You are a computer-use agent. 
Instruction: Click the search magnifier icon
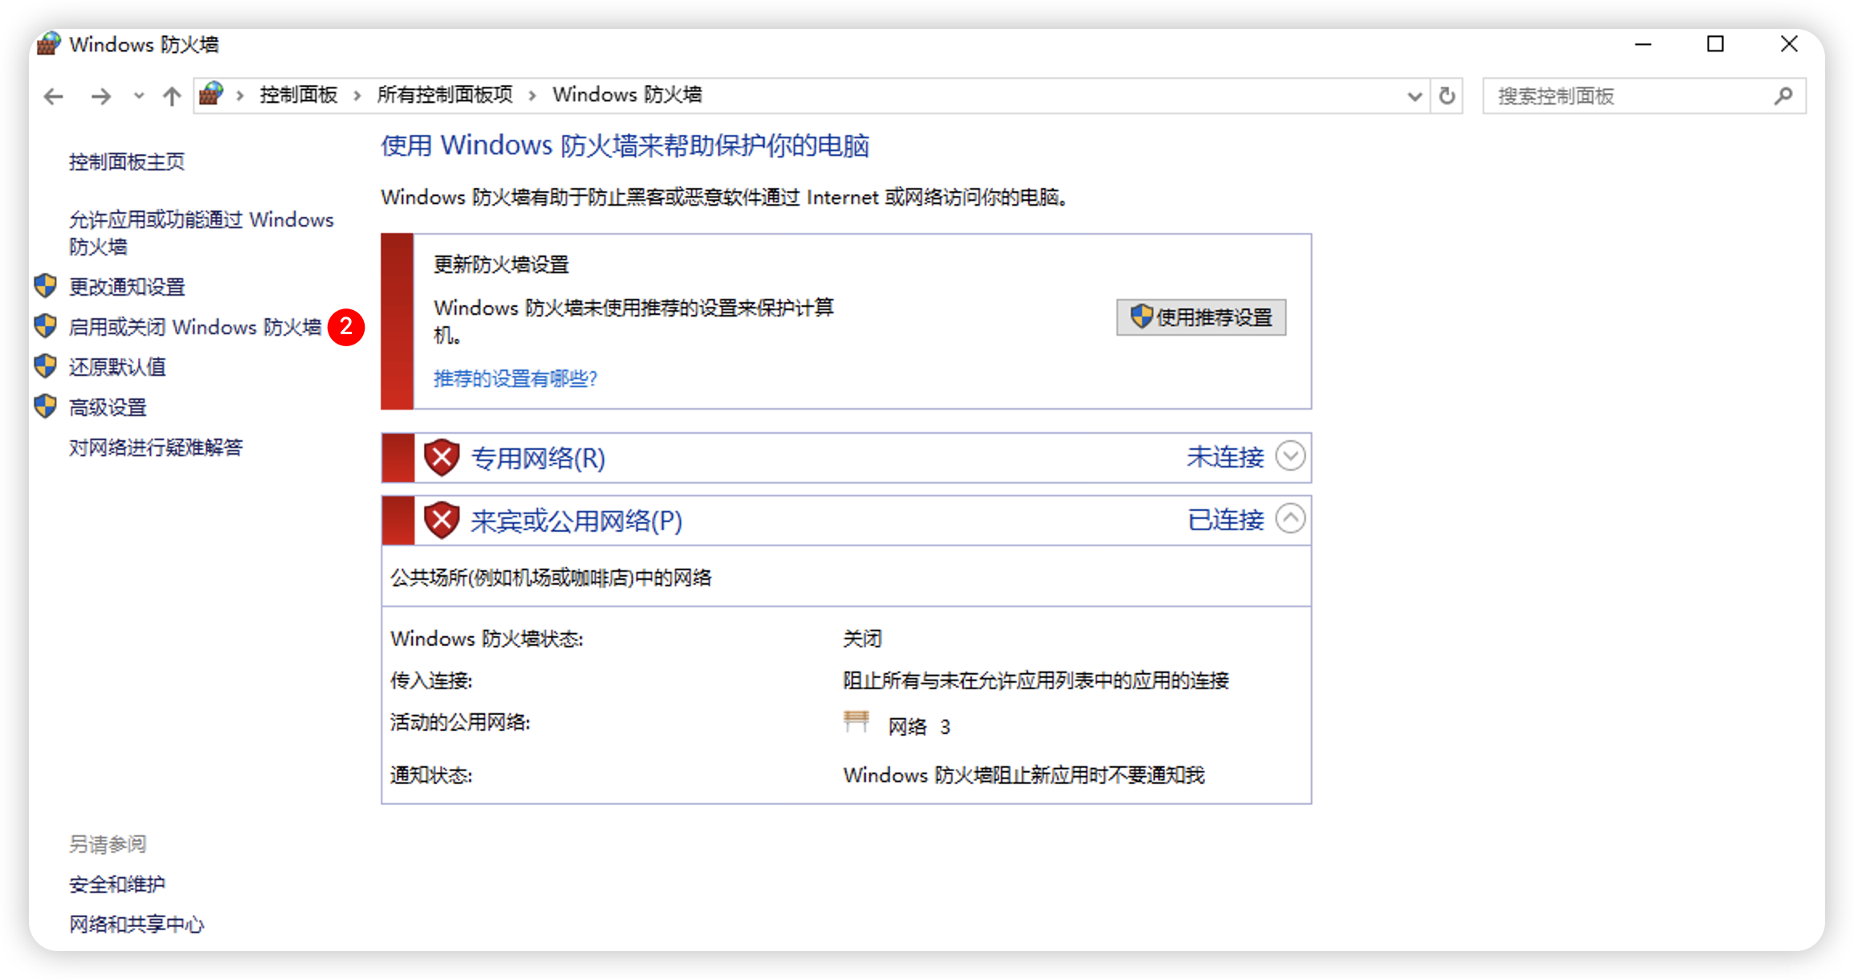click(x=1783, y=96)
